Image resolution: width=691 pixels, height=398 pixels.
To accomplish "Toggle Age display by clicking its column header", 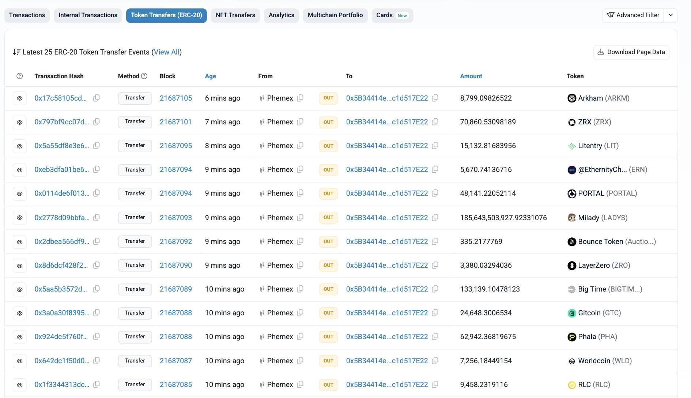I will [210, 76].
